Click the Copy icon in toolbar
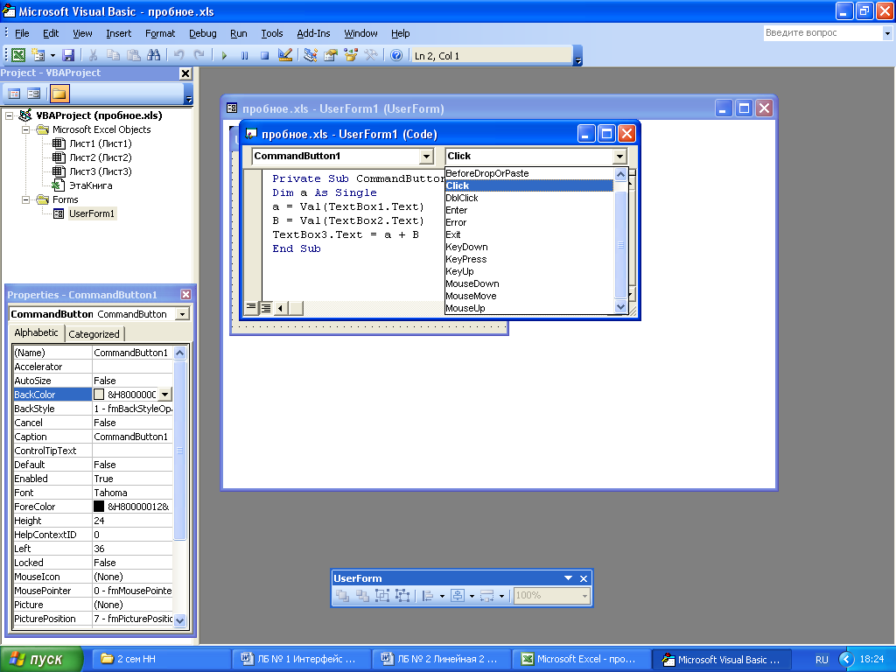Image resolution: width=896 pixels, height=672 pixels. pos(113,55)
